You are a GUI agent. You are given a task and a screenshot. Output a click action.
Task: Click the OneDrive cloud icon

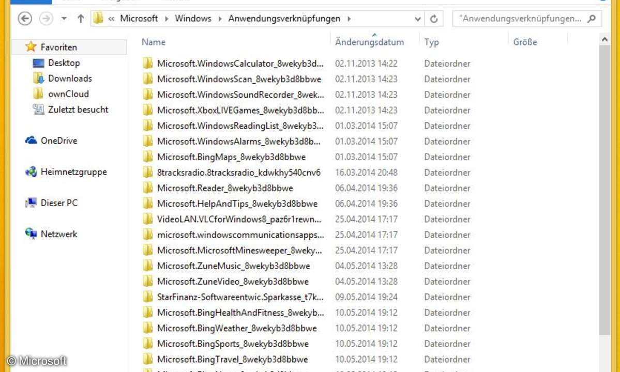(31, 140)
